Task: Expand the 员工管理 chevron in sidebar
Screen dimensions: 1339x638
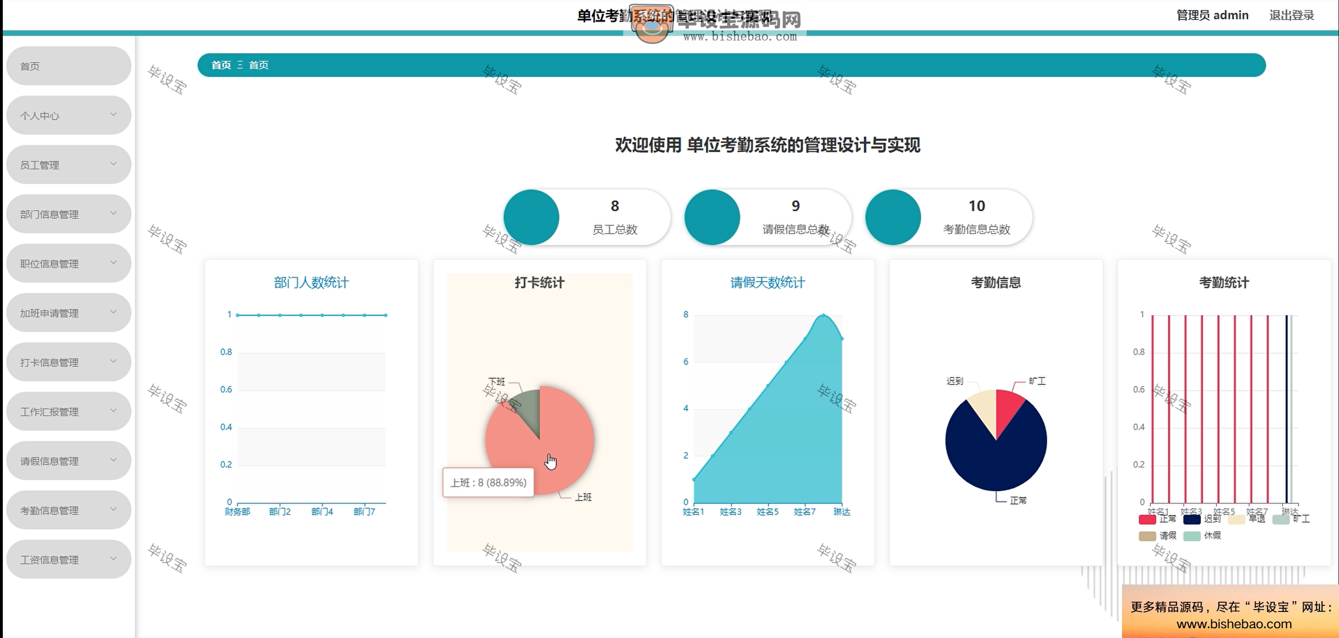Action: point(113,164)
